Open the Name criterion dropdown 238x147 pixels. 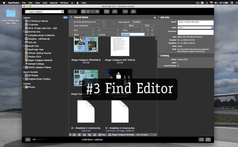tap(84, 34)
